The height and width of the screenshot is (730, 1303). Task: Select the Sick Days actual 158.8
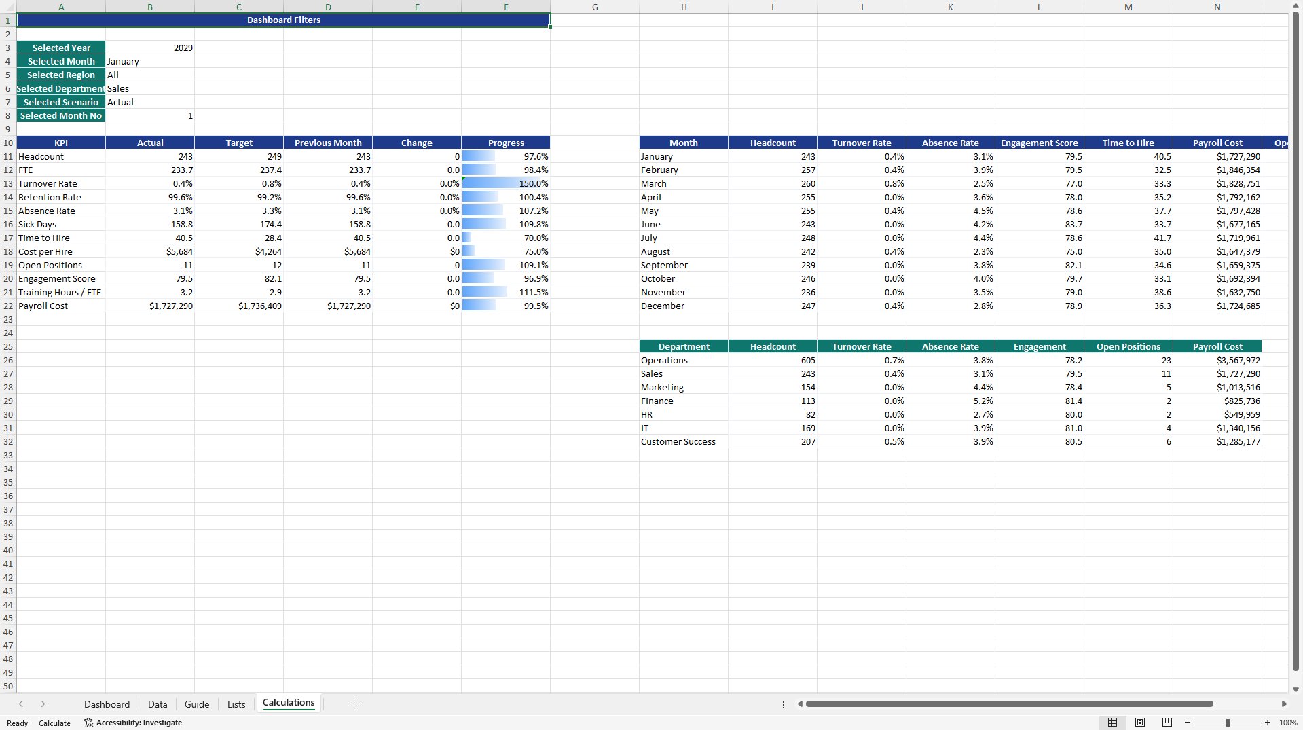(x=150, y=224)
